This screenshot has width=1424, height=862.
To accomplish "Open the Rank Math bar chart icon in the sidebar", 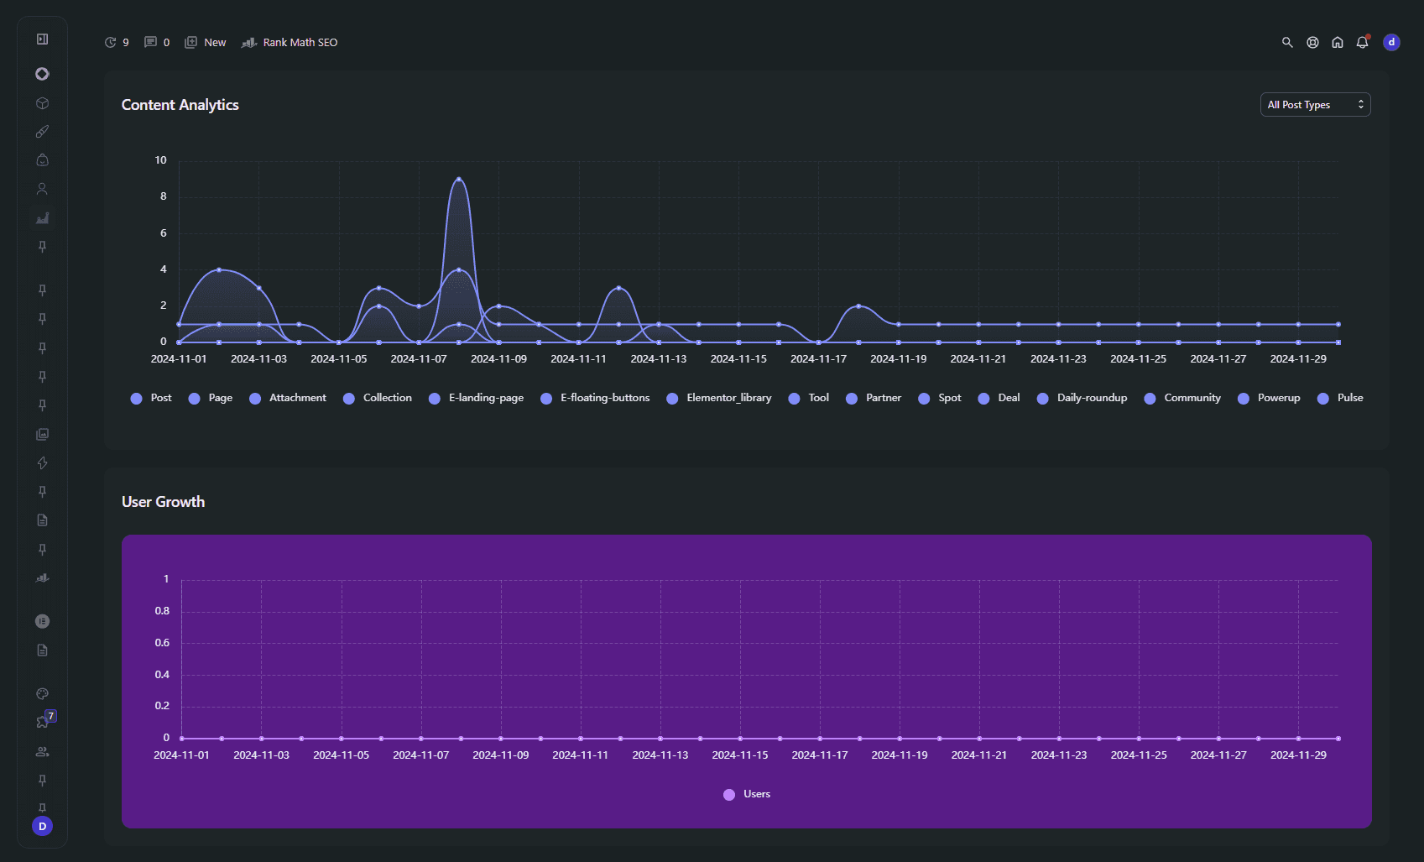I will pos(42,578).
